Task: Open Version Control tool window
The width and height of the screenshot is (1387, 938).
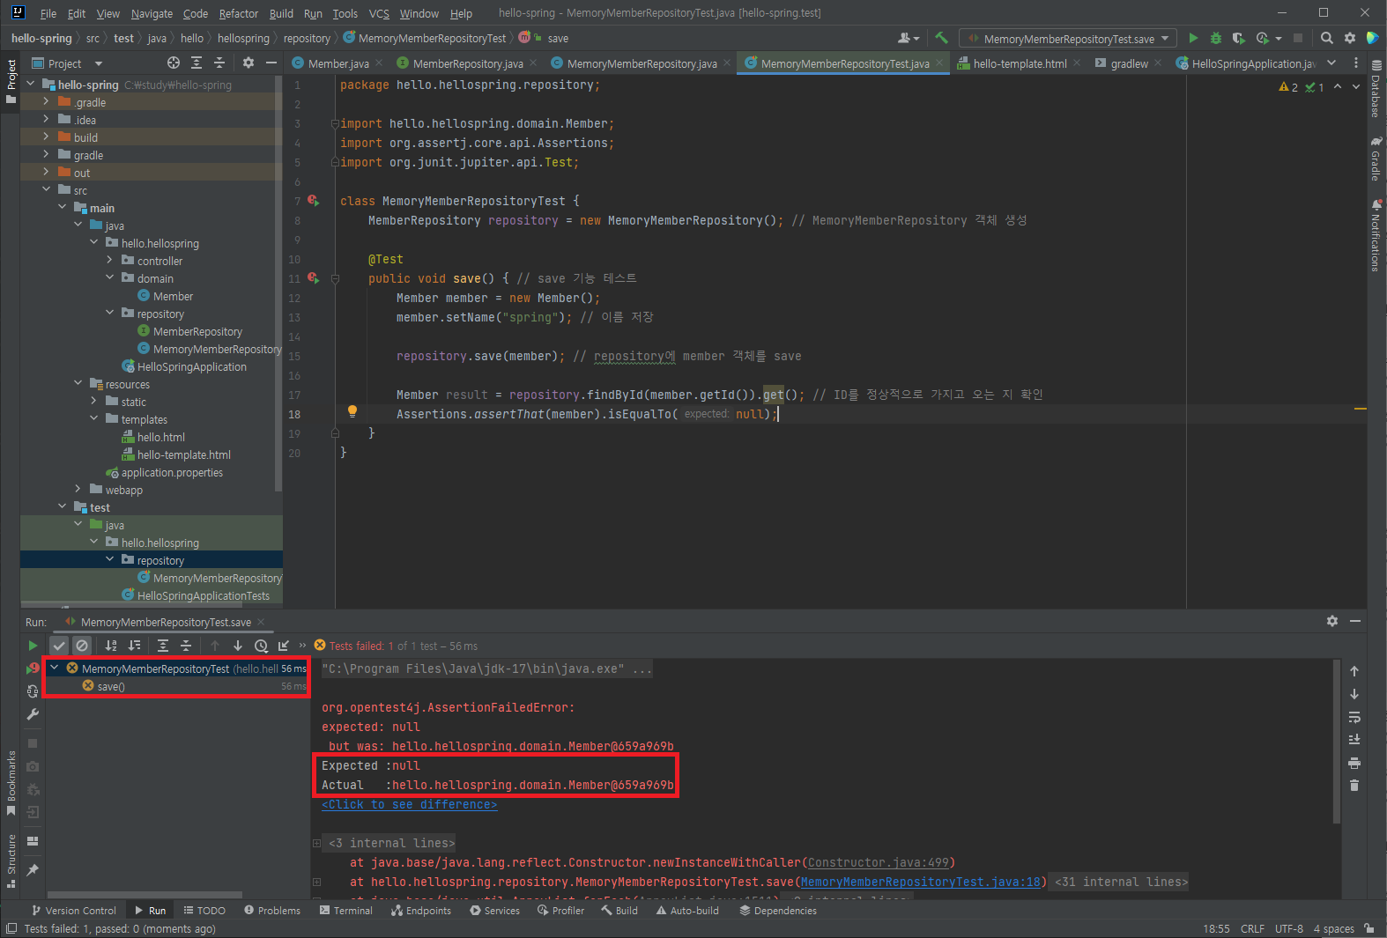Action: (x=74, y=911)
